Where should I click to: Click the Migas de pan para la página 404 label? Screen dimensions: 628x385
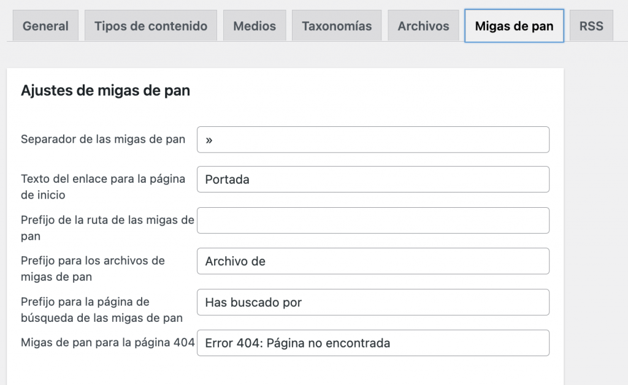click(107, 343)
